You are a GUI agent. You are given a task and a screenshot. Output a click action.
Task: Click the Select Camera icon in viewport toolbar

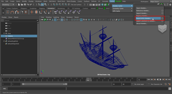(42, 20)
